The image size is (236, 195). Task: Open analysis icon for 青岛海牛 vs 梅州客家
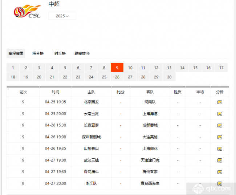pos(220,172)
